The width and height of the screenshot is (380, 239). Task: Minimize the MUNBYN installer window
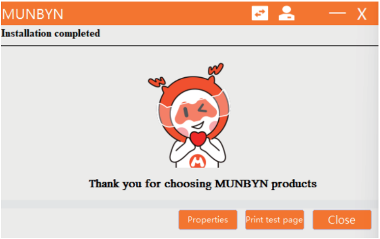337,13
